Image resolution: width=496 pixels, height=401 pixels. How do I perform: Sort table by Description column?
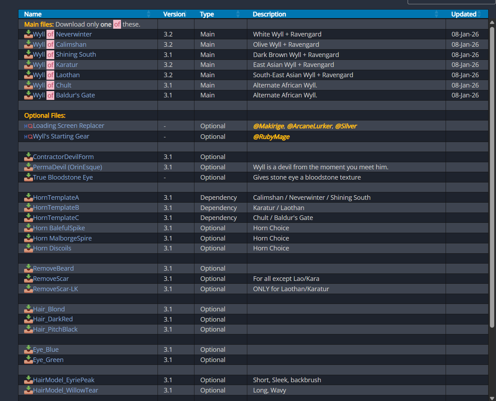(346, 14)
